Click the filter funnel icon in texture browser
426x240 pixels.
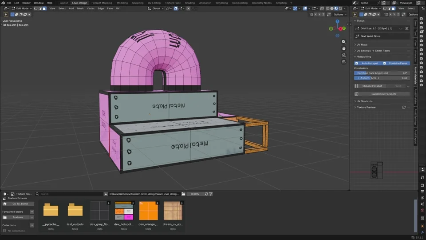click(211, 194)
